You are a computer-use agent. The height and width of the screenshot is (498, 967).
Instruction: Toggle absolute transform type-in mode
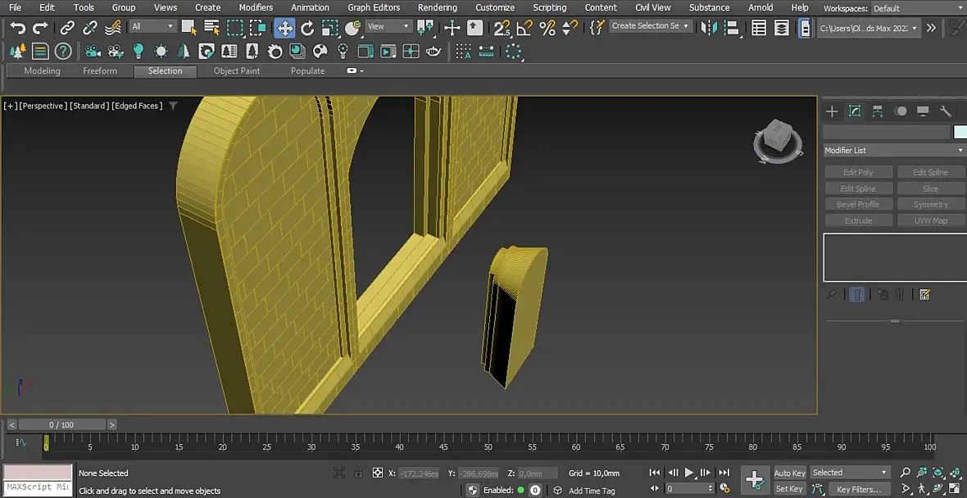[x=378, y=473]
